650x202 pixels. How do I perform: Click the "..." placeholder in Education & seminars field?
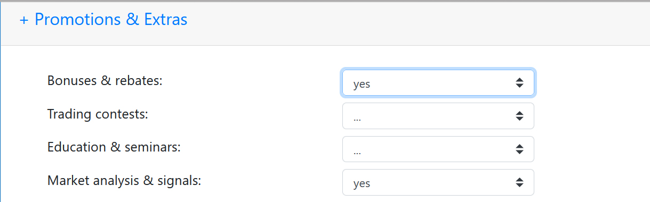pyautogui.click(x=357, y=153)
